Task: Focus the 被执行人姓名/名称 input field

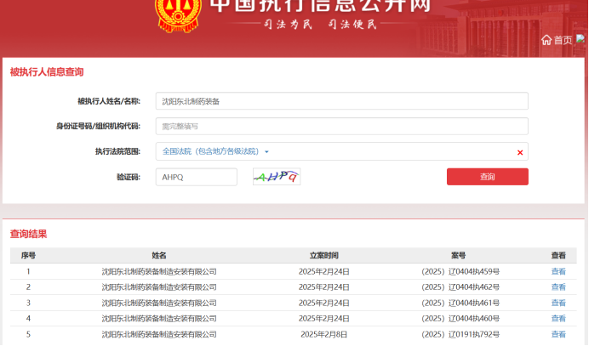Action: tap(342, 101)
